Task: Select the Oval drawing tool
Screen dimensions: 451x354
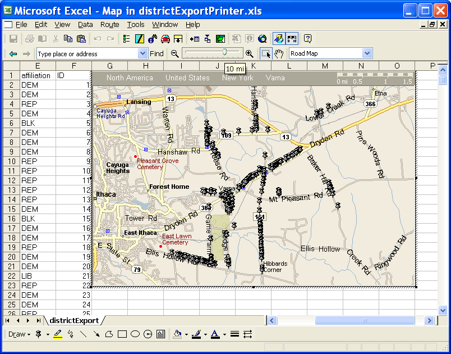Action: pyautogui.click(x=135, y=334)
